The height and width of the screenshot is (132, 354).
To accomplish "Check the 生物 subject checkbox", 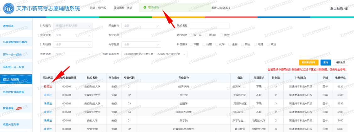I will coord(230,45).
